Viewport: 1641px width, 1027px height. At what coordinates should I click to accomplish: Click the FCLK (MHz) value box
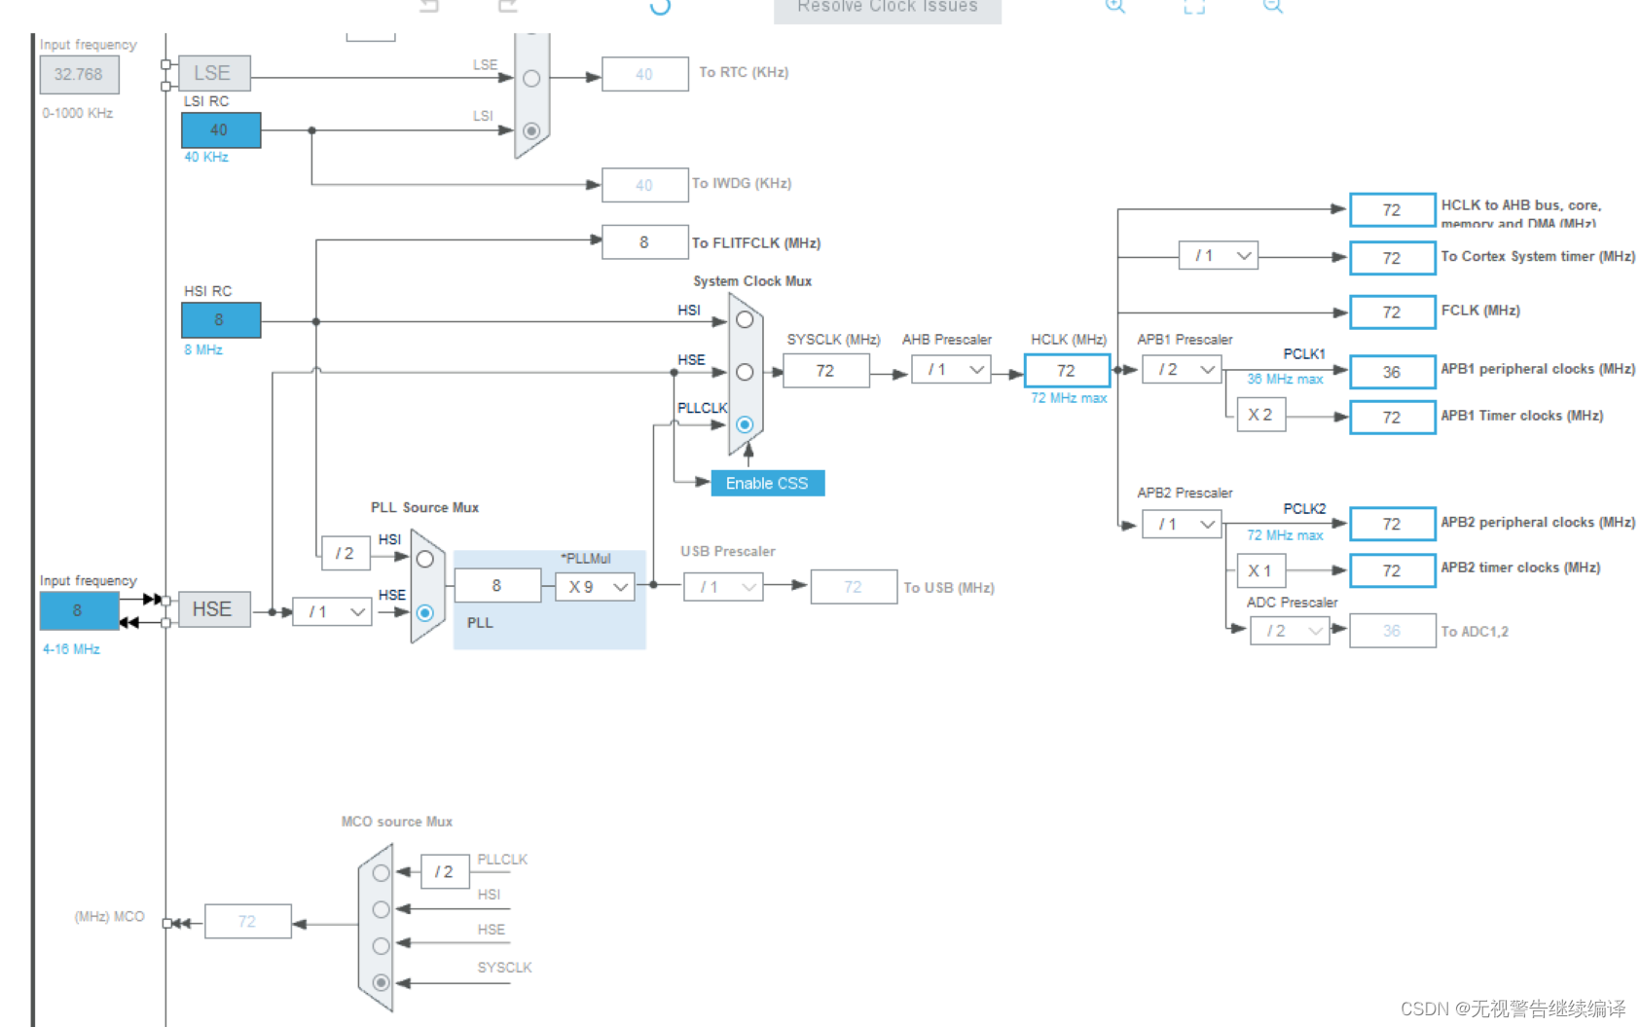point(1392,312)
